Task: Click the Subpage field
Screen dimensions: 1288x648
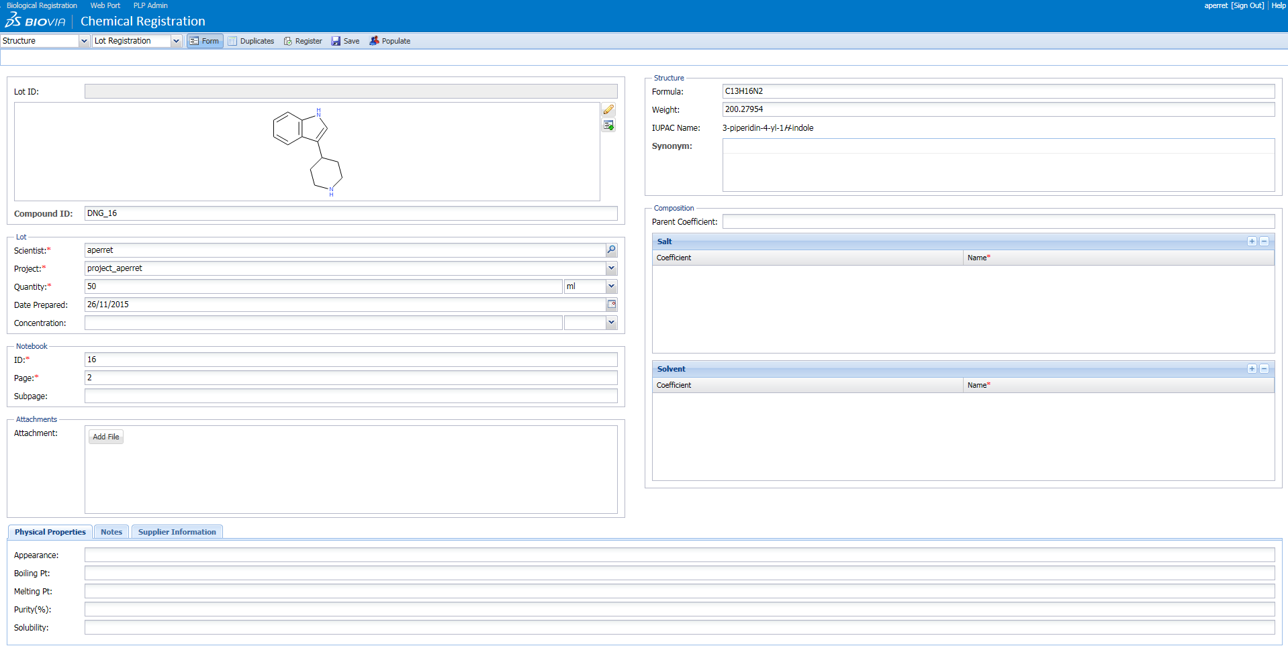Action: [351, 396]
